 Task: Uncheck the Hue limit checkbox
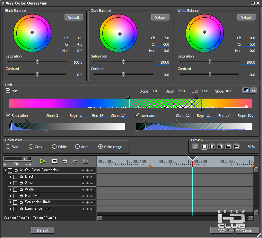pyautogui.click(x=8, y=91)
